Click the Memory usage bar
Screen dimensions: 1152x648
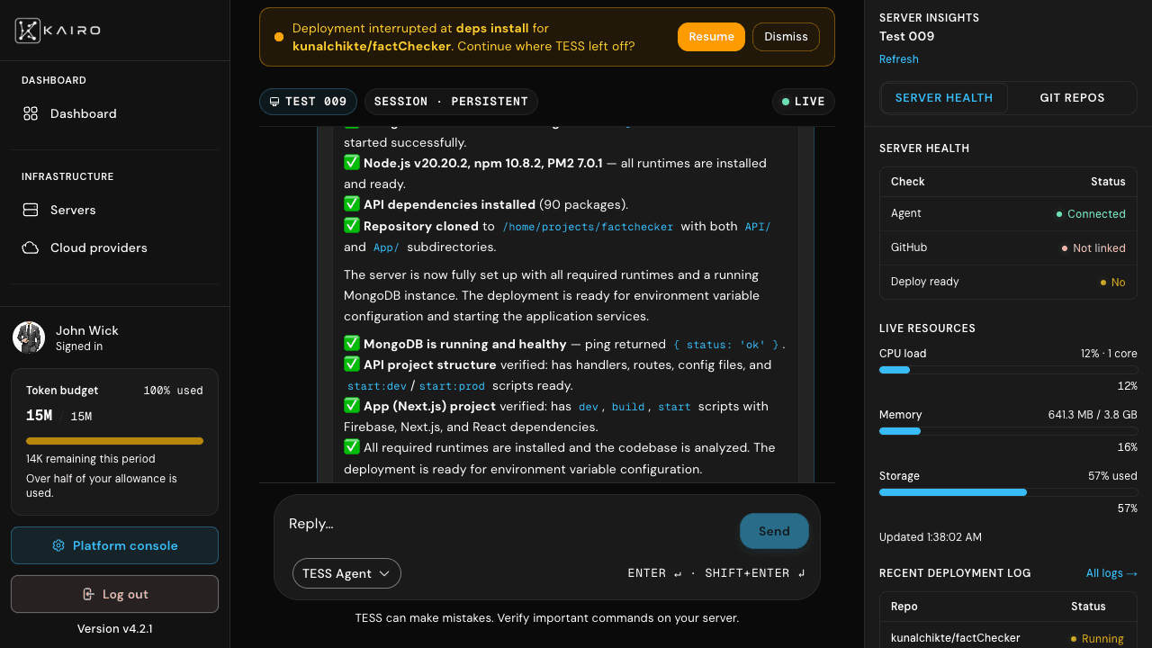[1008, 431]
